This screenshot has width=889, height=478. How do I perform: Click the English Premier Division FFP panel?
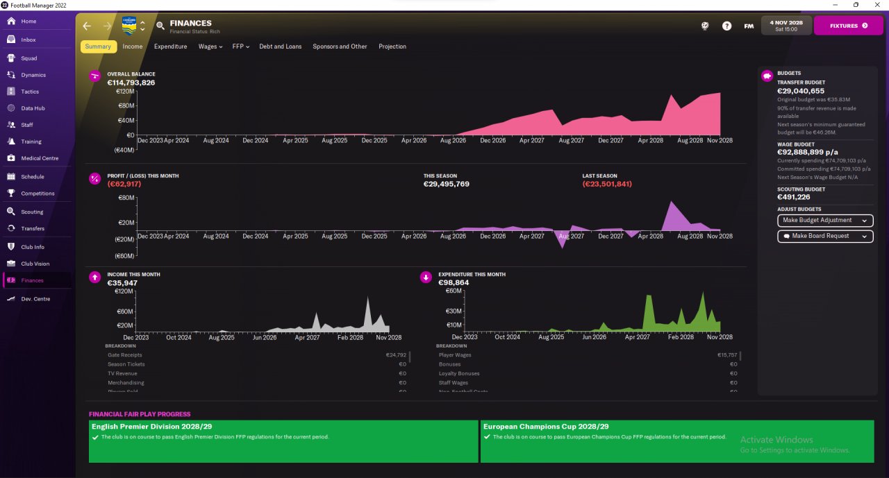283,441
